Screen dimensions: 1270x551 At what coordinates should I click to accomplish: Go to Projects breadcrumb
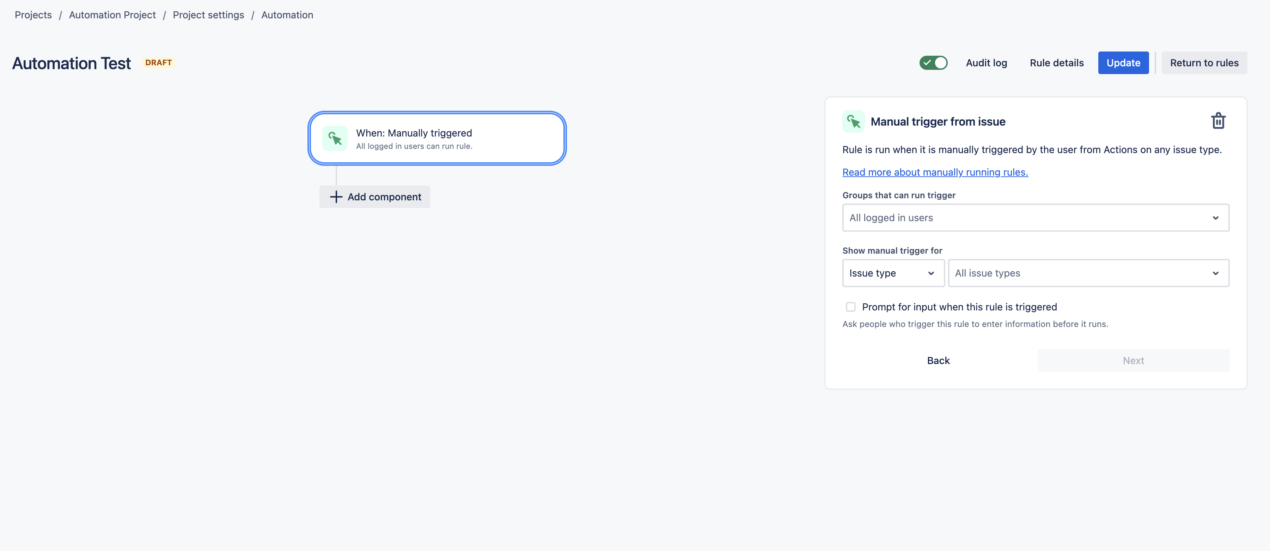click(33, 15)
